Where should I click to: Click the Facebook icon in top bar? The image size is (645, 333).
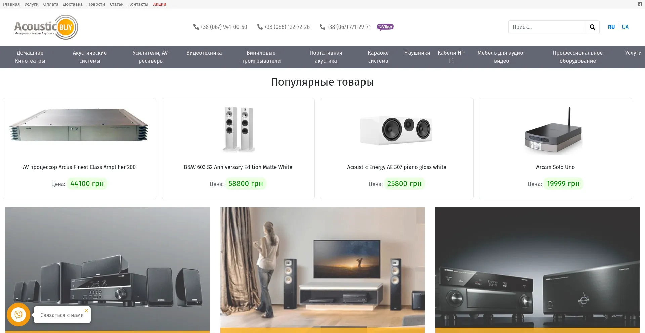click(x=640, y=4)
